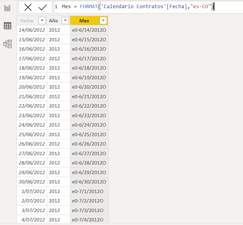The image size is (243, 225).
Task: Click Año value 2012 in 30/06/2012 row
Action: [58, 182]
